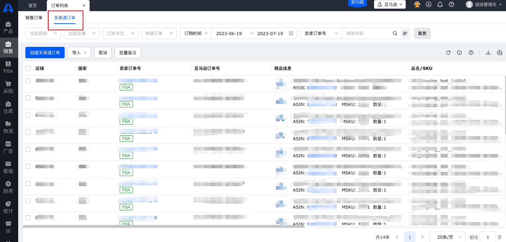Open the advanced filter lines icon
506x242 pixels.
[x=405, y=33]
